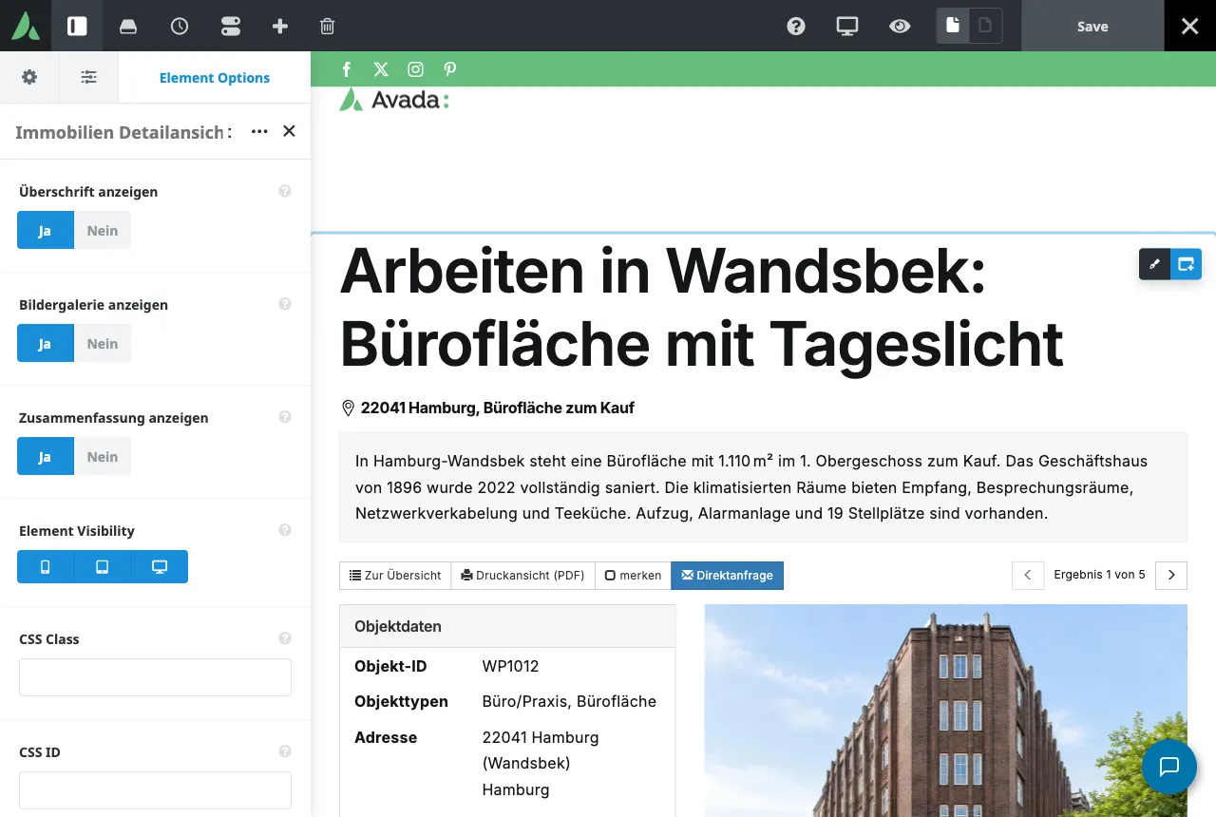Open the help question mark icon
Screen dimensions: 1216x817
(796, 27)
